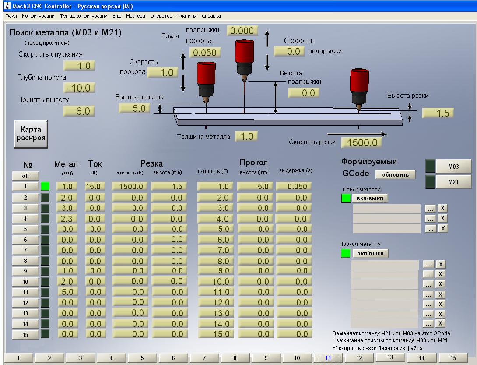The height and width of the screenshot is (365, 477).
Task: Toggle Поиск металла with вкл/выкл button
Action: (x=370, y=198)
